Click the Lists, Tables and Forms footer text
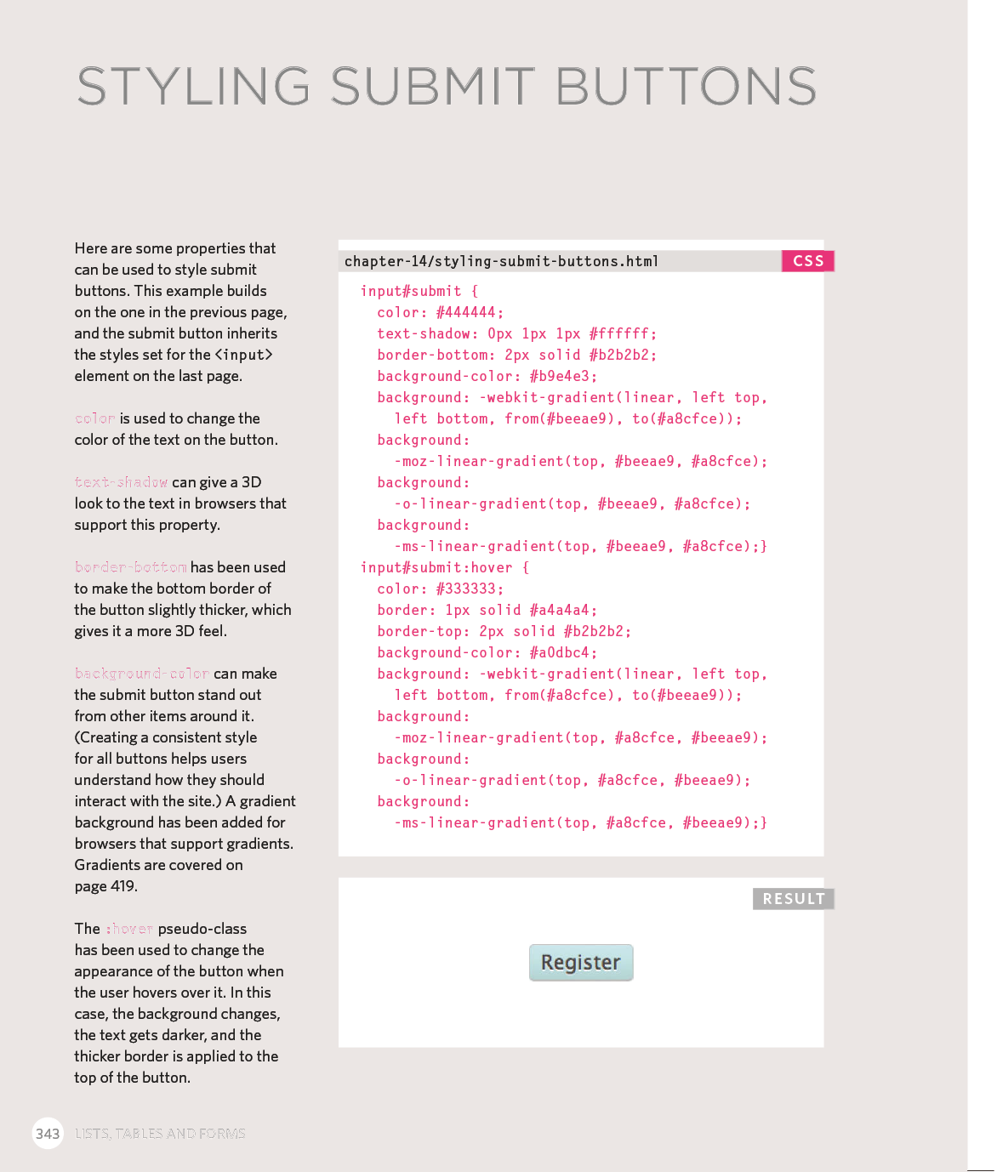Screen dimensions: 997x1172 (160, 1134)
